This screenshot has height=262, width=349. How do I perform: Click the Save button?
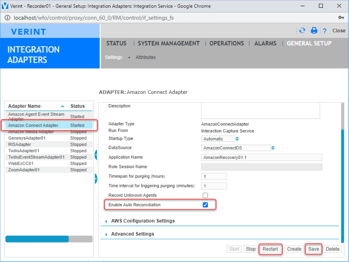point(313,249)
